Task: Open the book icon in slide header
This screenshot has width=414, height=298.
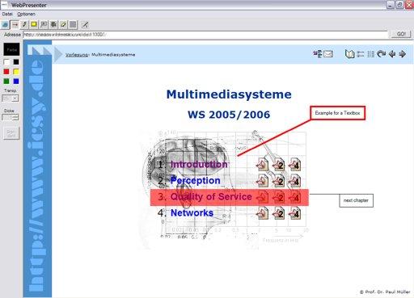Action: [349, 54]
